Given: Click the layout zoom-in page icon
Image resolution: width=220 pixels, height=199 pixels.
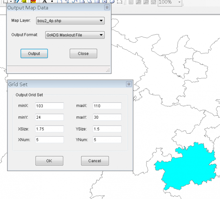Looking at the screenshot, I should [x=139, y=2].
